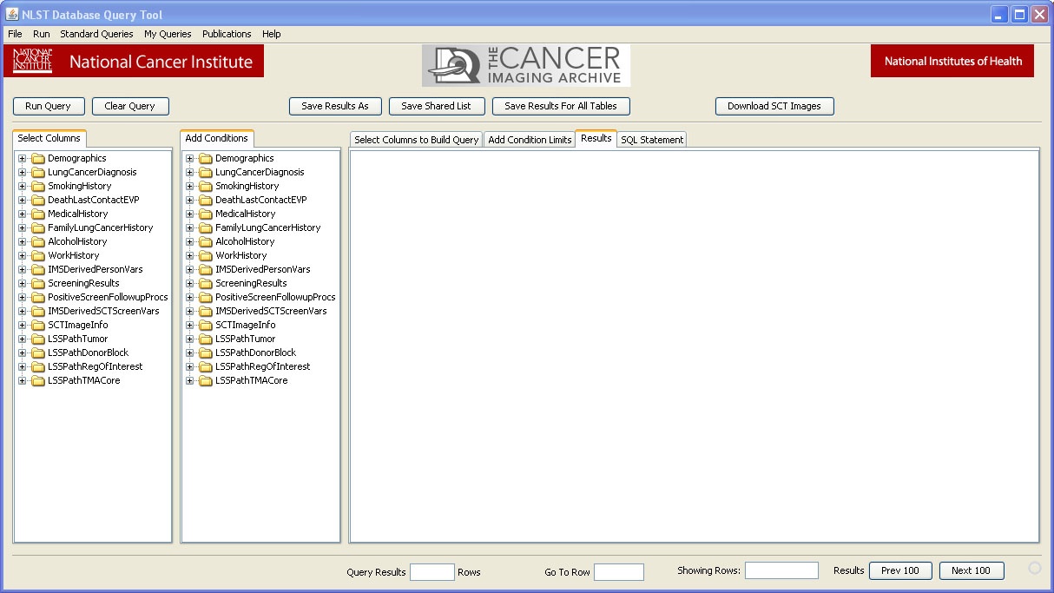Click PositiveScreenFollowupProcs folder icon in Add Conditions

[x=205, y=298]
